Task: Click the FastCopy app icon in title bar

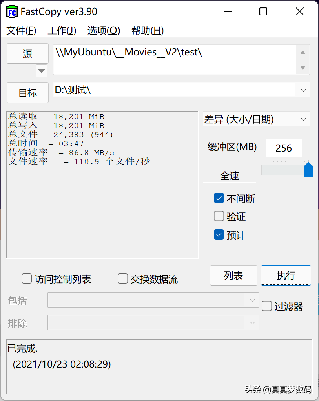Action: [12, 12]
